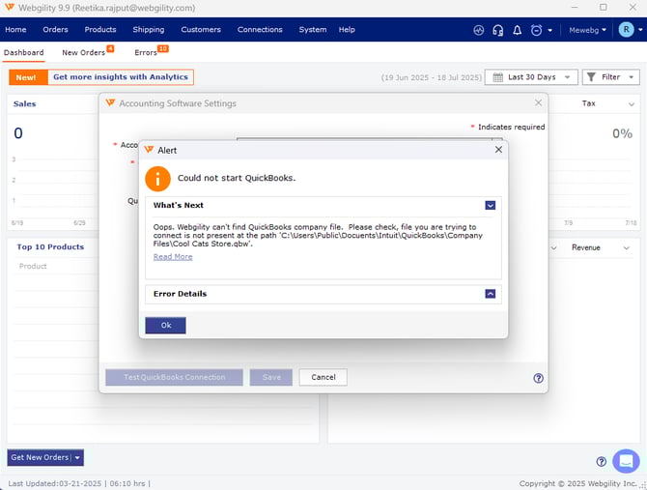The height and width of the screenshot is (490, 647).
Task: Click the chat bubble icon at bottom right
Action: 626,461
